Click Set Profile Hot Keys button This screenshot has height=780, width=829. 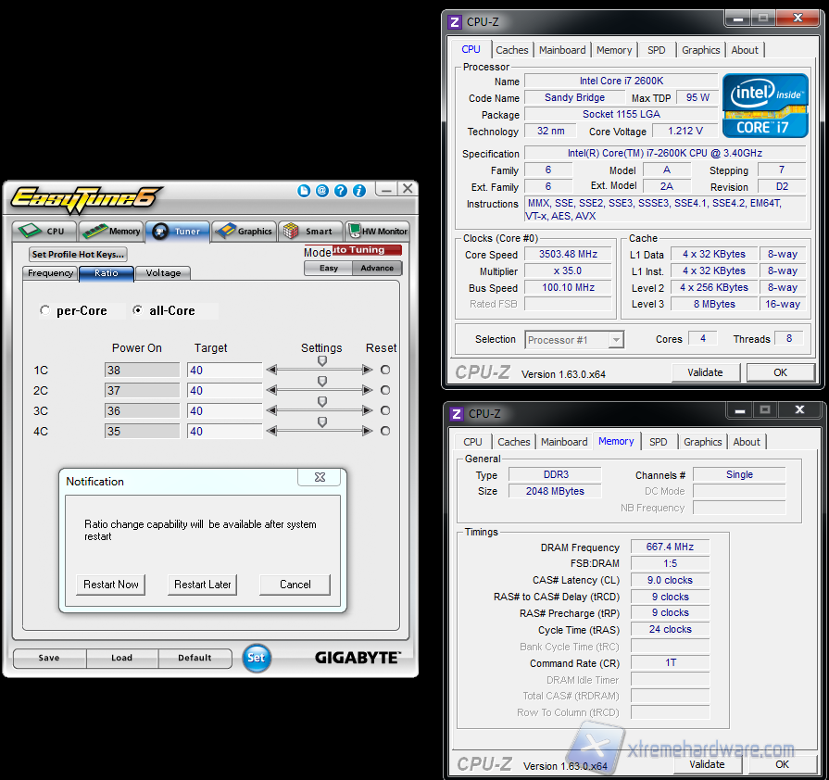pos(78,255)
